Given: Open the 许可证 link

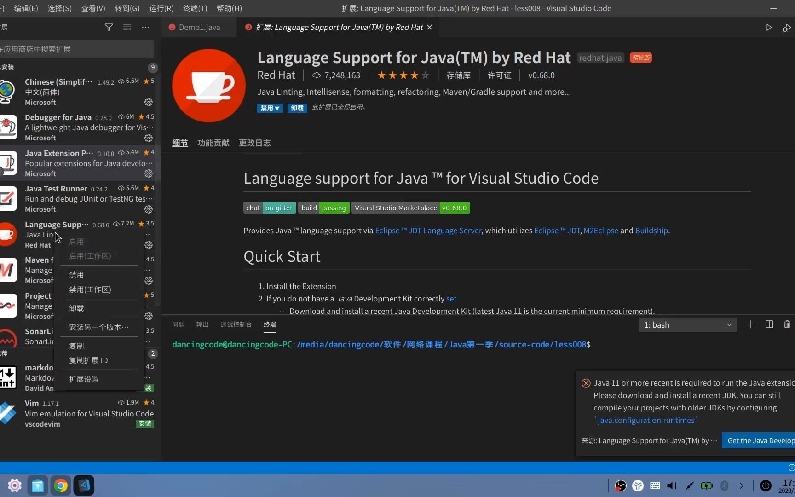Looking at the screenshot, I should coord(500,75).
